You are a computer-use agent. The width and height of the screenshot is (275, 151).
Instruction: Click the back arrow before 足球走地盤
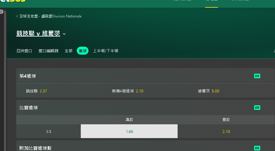(17, 16)
